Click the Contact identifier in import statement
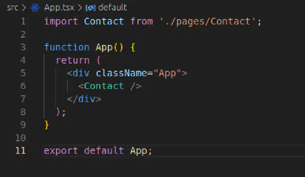The height and width of the screenshot is (177, 305). 104,21
